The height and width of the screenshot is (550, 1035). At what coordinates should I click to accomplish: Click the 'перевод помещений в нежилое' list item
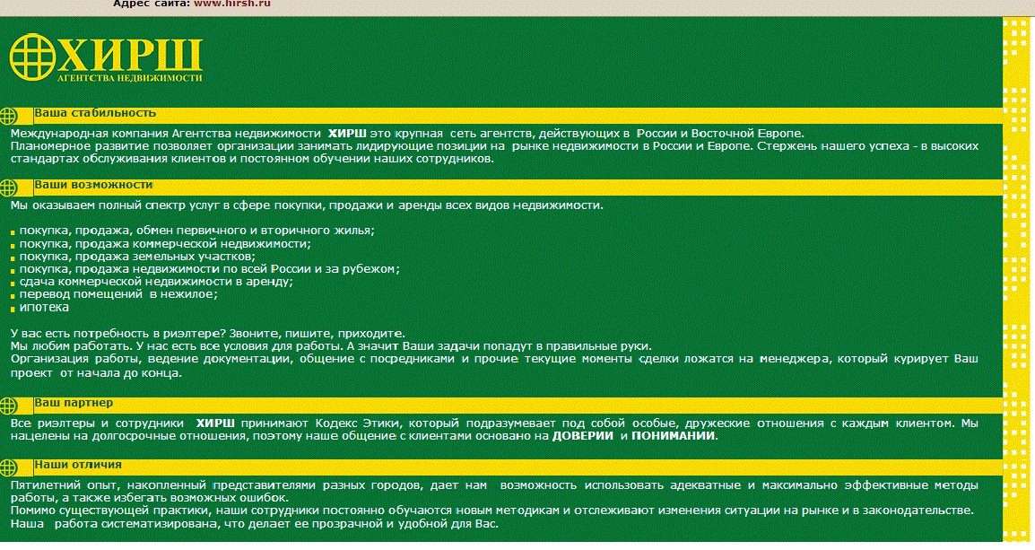118,293
